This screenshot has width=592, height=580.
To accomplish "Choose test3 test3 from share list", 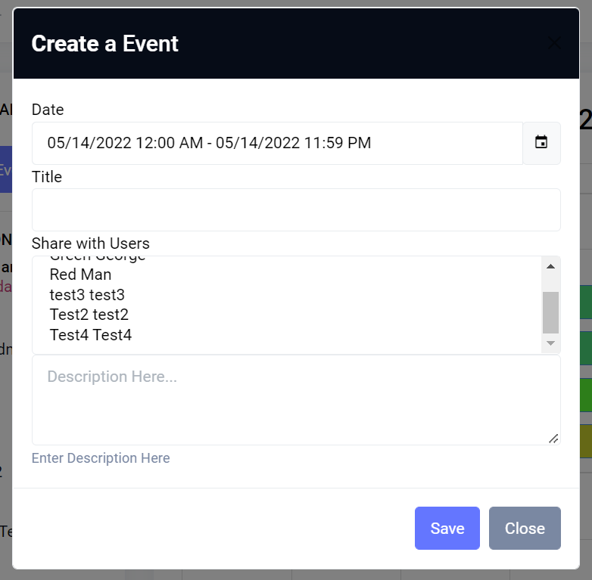I will click(87, 295).
